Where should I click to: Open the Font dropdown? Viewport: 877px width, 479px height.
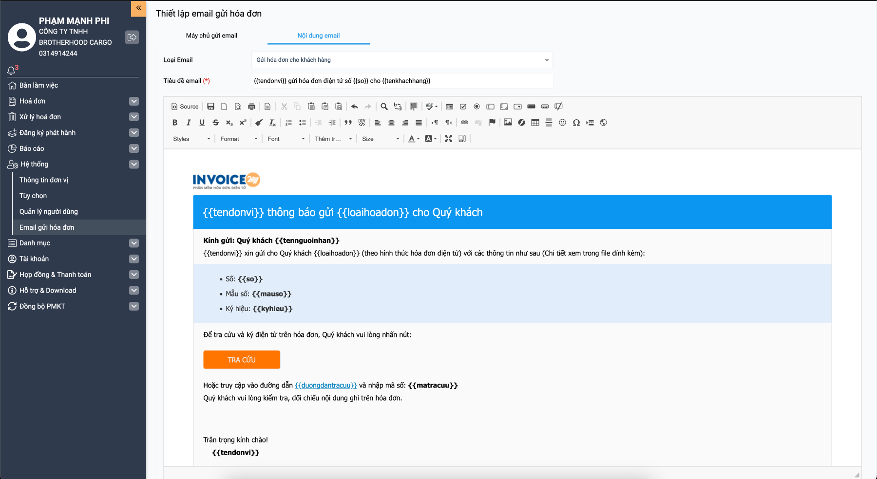[286, 139]
